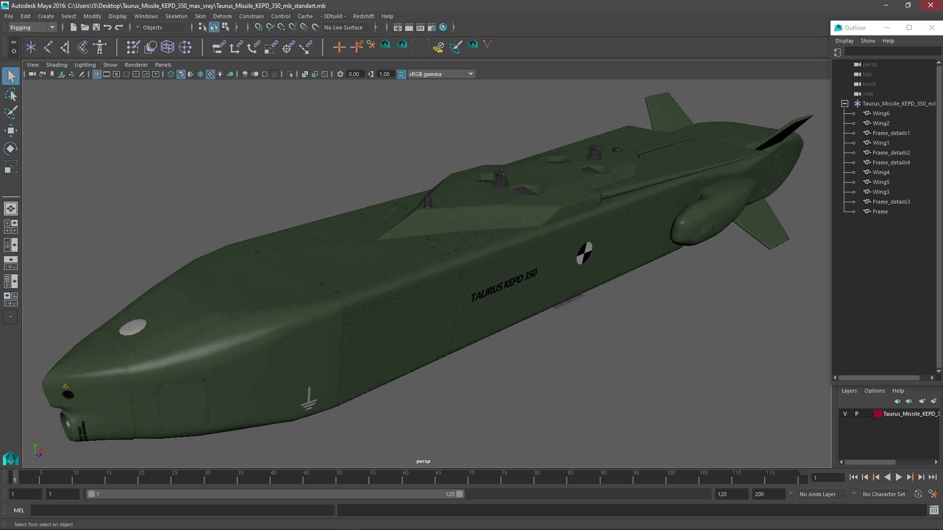Screen dimensions: 943x530
Task: Click the New Scene icon
Action: pos(73,27)
